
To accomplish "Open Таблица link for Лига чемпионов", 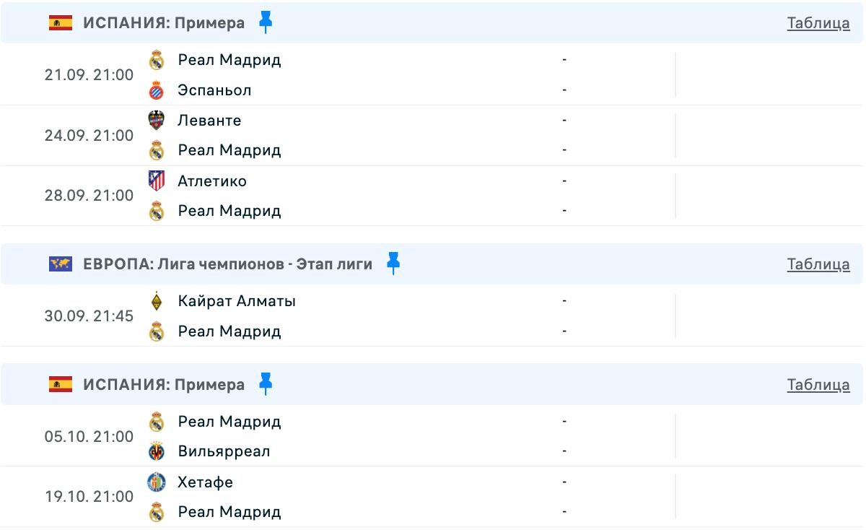I will [818, 264].
